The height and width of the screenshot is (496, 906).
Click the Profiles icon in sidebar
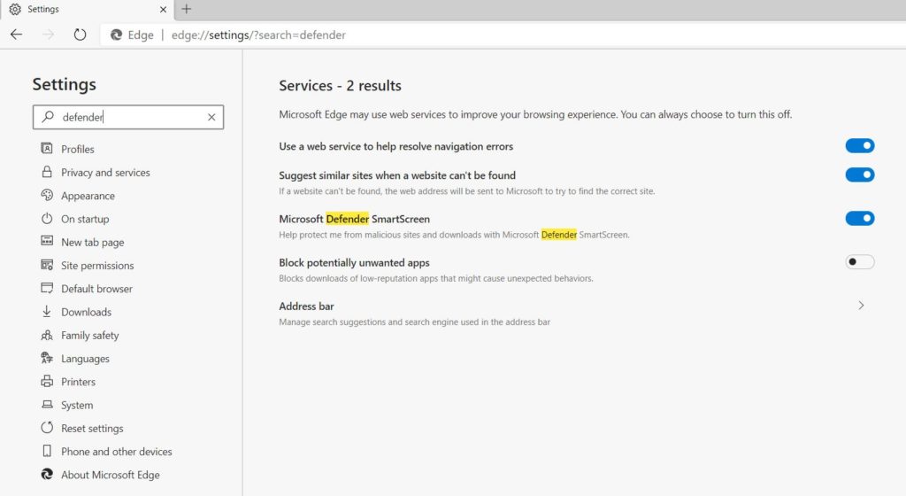(47, 149)
